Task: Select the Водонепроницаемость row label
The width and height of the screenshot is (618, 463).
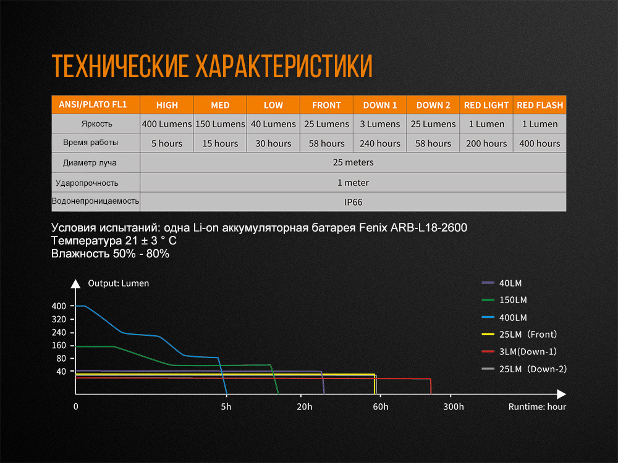Action: (x=96, y=201)
